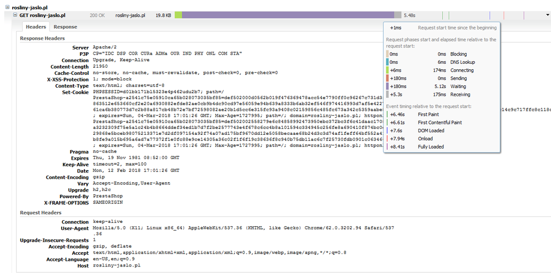
Task: Click the Keep-Alive value timeout=2, max=100
Action: point(120,164)
